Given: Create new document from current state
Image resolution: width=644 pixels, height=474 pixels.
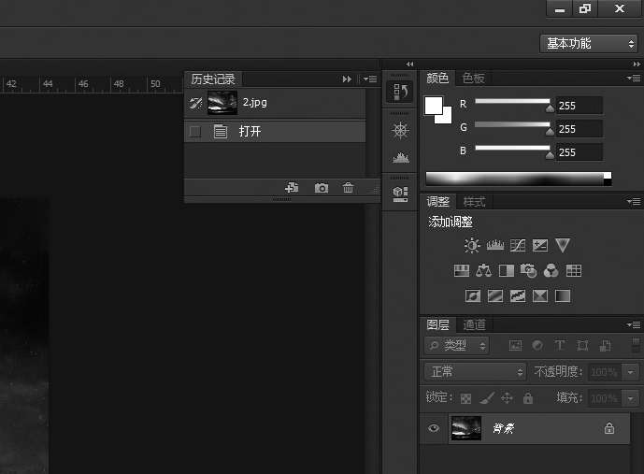Looking at the screenshot, I should (293, 188).
